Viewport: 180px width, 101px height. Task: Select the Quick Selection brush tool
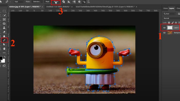pos(4,15)
